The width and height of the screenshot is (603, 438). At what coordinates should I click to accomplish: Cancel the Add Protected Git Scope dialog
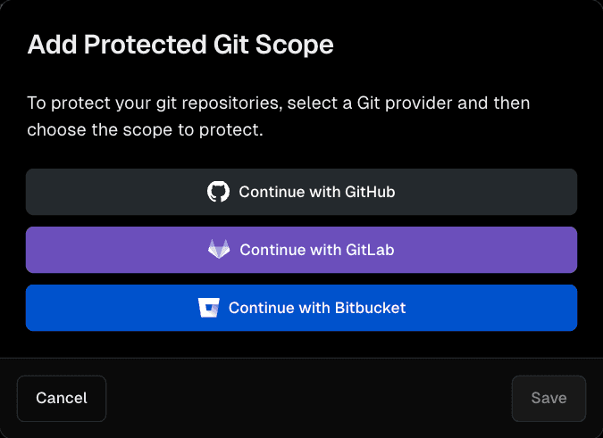62,398
